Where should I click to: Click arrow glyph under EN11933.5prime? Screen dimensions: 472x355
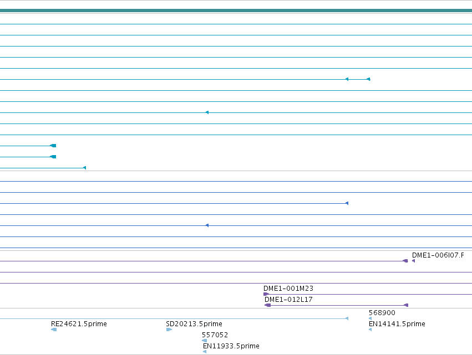click(x=205, y=352)
